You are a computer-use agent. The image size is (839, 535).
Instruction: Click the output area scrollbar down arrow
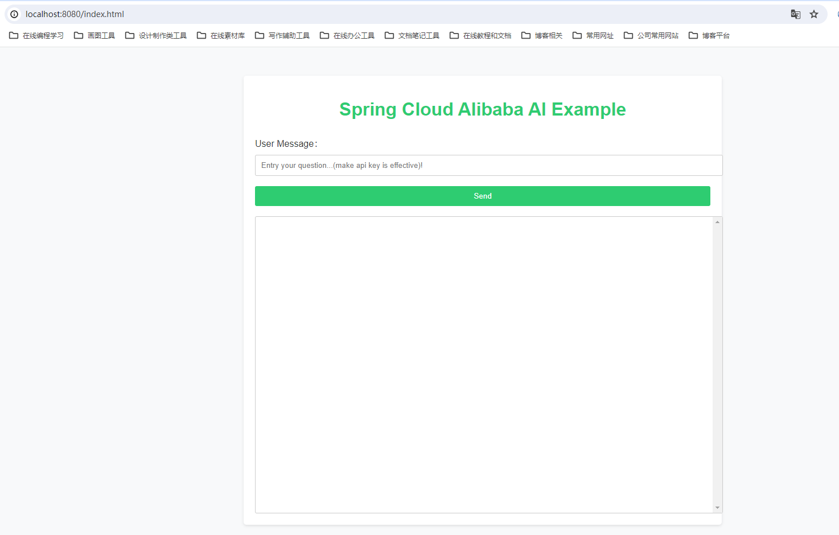click(x=718, y=508)
